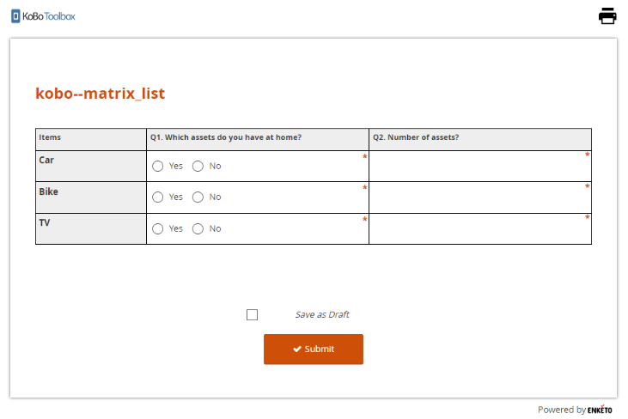Open the Enketo link in footer
The image size is (628, 419).
click(x=600, y=410)
